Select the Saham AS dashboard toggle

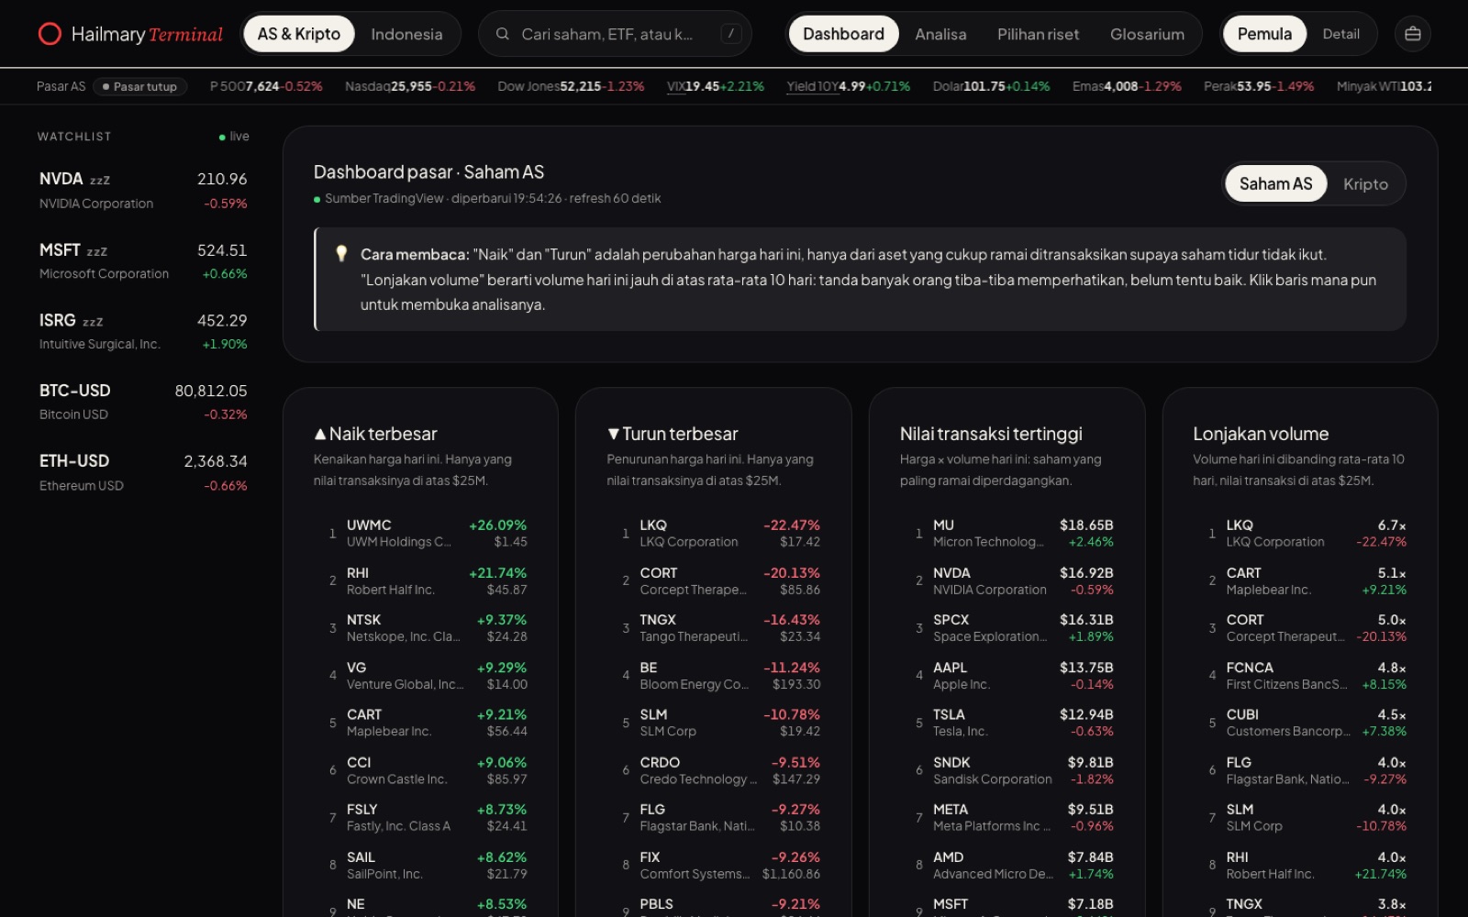[1275, 183]
